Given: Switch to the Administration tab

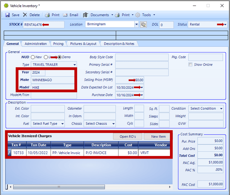Looking at the screenshot, I should pyautogui.click(x=36, y=44).
